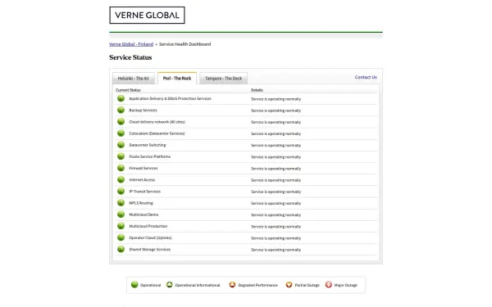Click the 'Degraded Performance' legend label
The height and width of the screenshot is (307, 492).
pos(258,285)
